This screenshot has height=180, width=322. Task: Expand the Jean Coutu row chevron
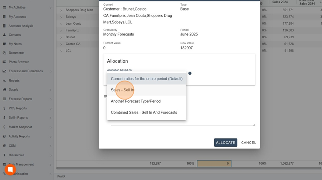click(61, 24)
